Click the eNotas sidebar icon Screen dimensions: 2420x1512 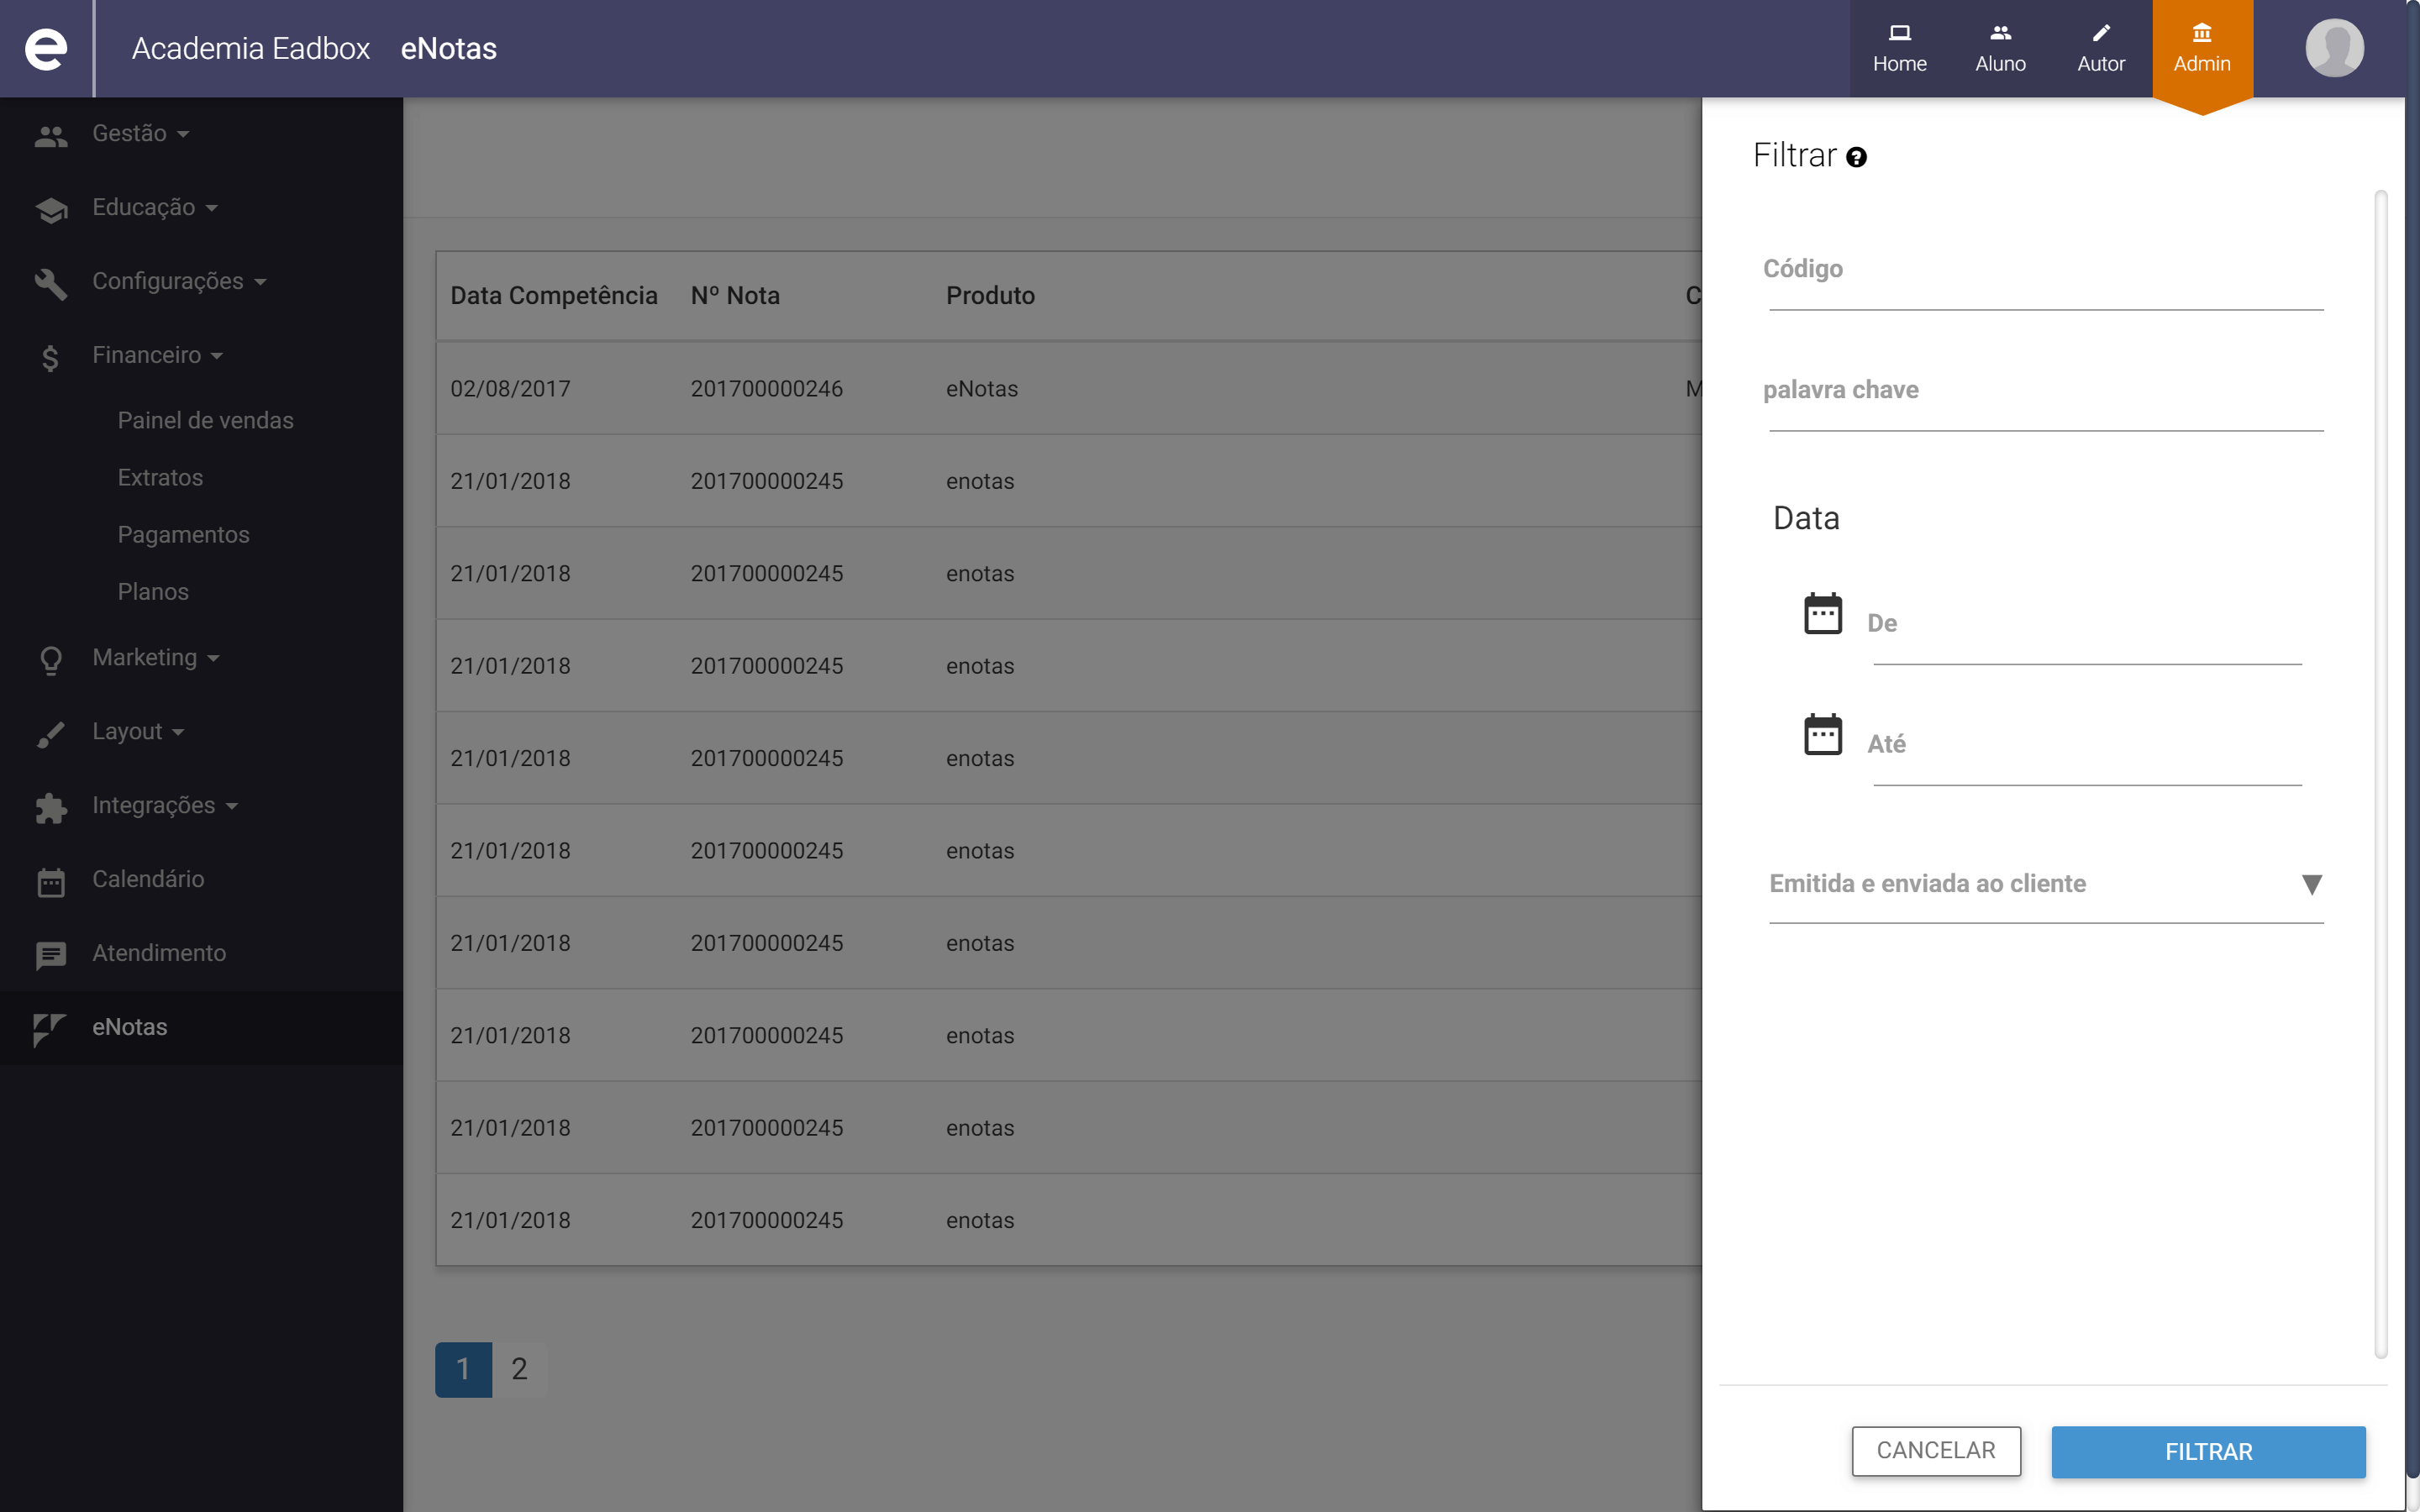click(x=49, y=1028)
